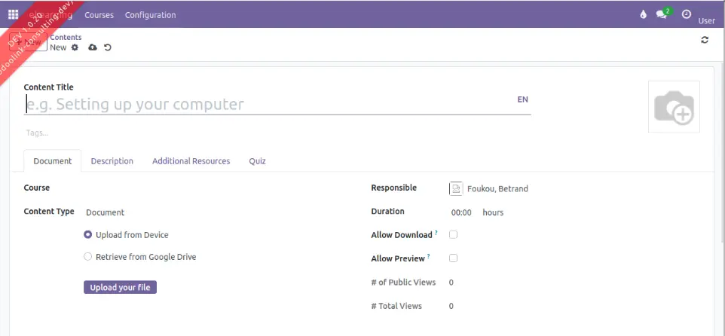Enable the Allow Download checkbox
725x336 pixels.
(453, 235)
